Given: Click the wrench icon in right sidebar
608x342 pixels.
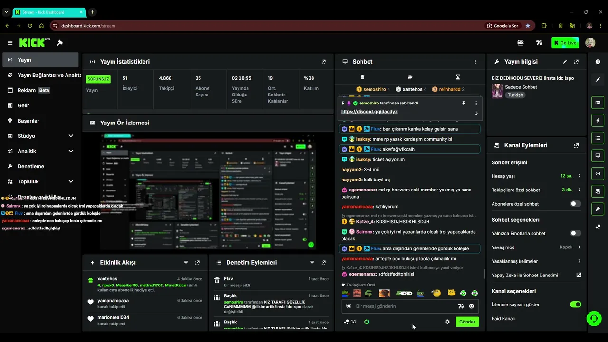Looking at the screenshot, I should (x=598, y=209).
